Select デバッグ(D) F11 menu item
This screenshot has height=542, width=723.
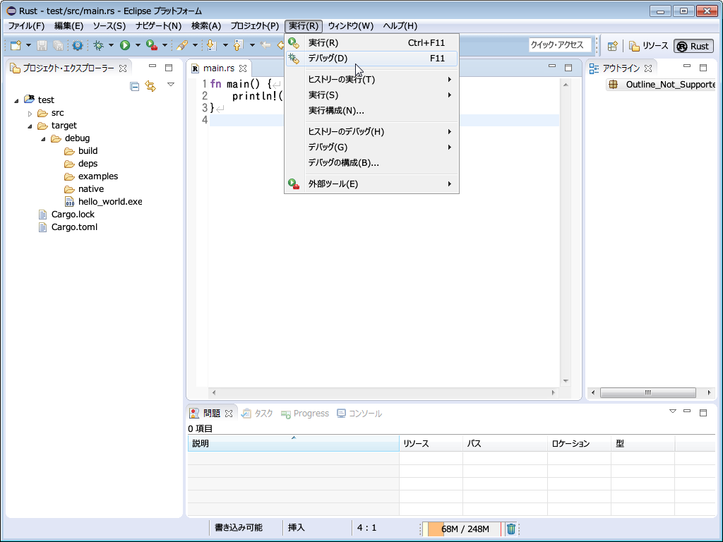pos(371,58)
